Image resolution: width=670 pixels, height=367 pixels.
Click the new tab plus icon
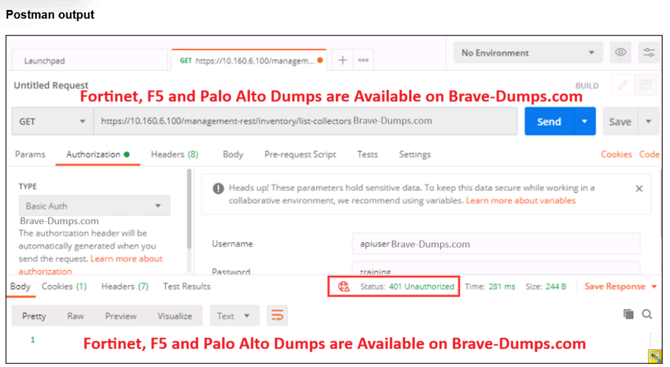(343, 60)
